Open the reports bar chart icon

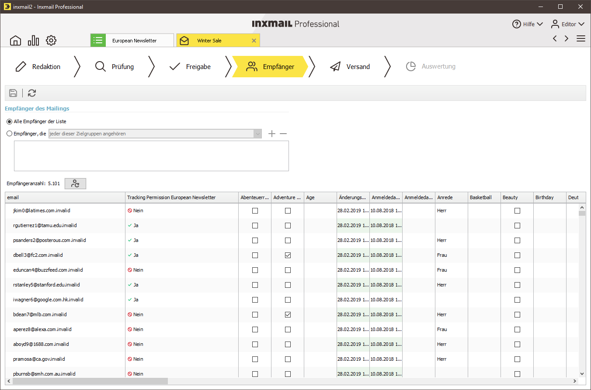(x=33, y=41)
